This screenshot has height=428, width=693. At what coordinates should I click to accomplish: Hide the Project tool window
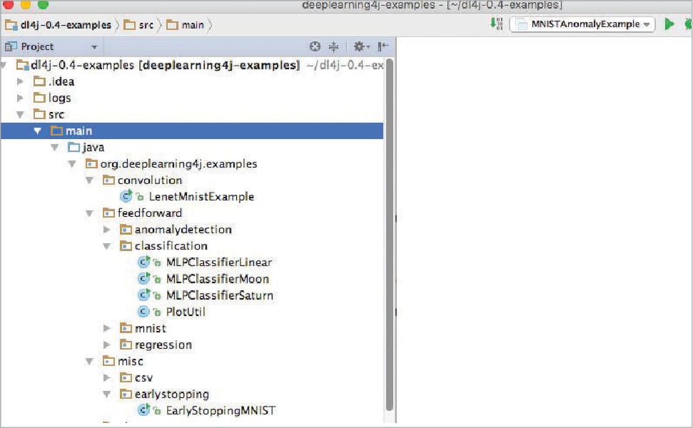pyautogui.click(x=383, y=47)
